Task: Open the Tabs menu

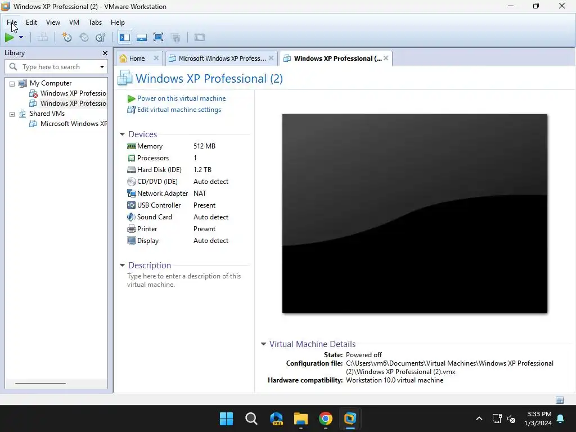Action: click(94, 22)
